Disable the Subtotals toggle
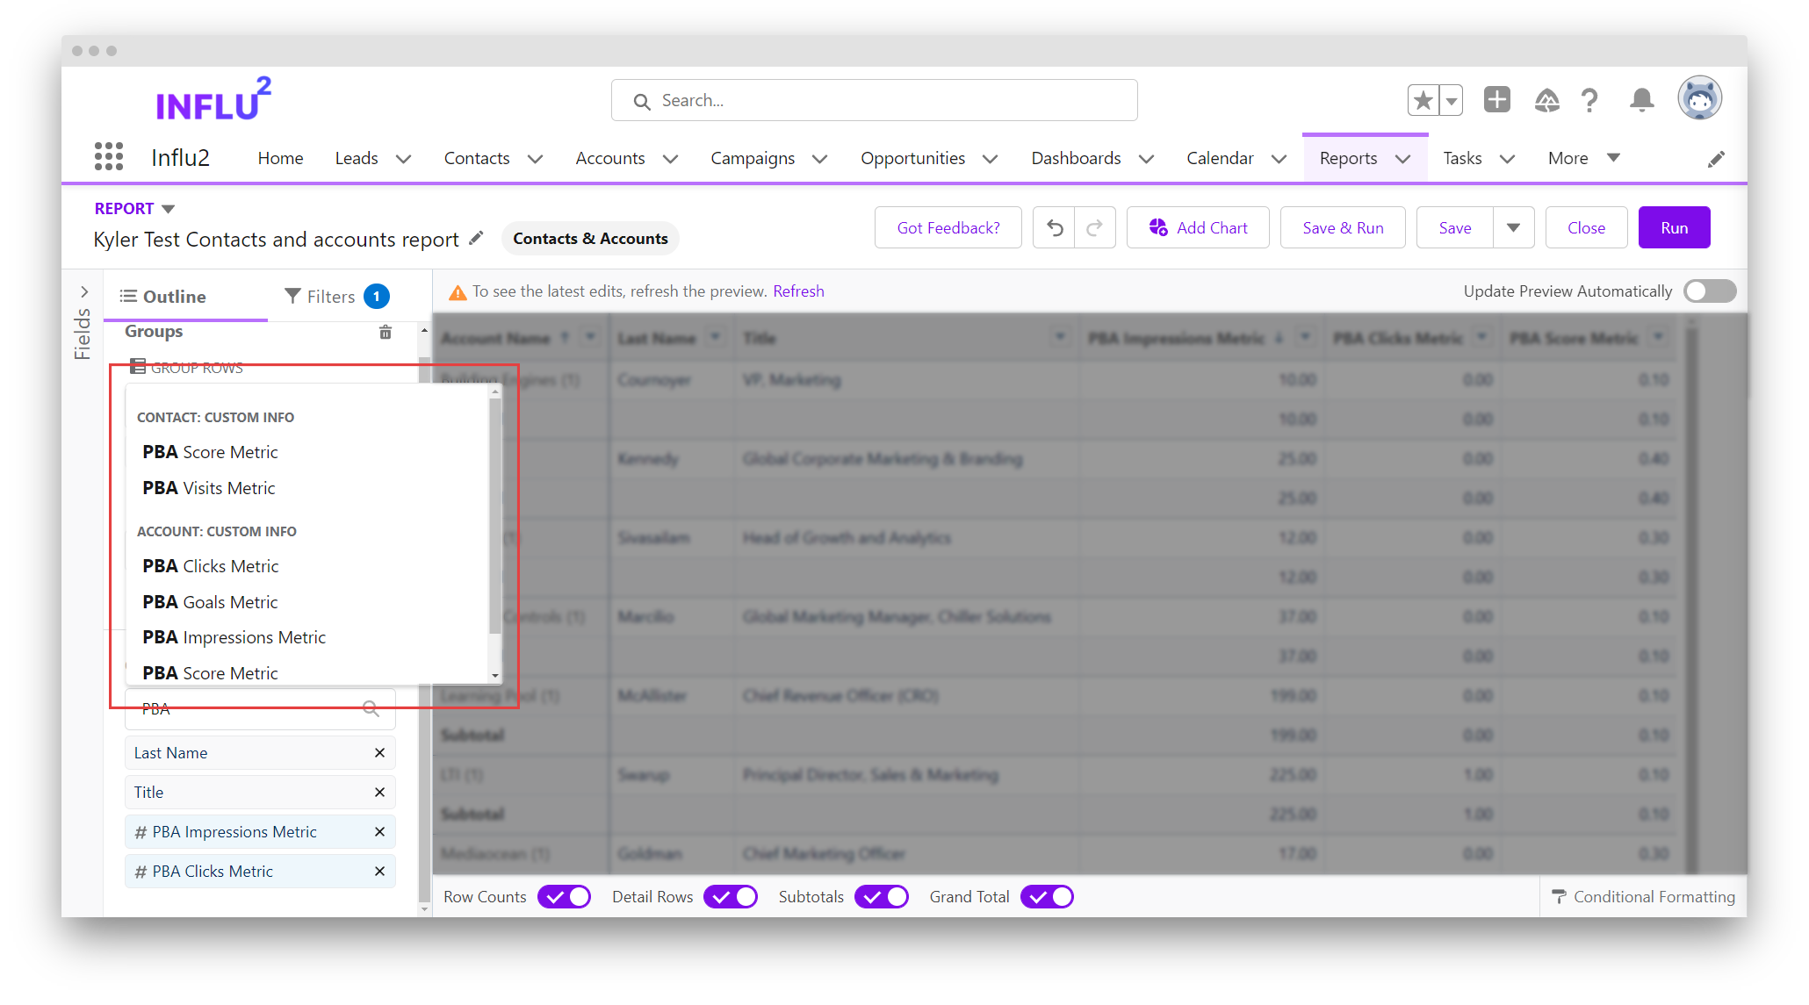 pyautogui.click(x=882, y=897)
